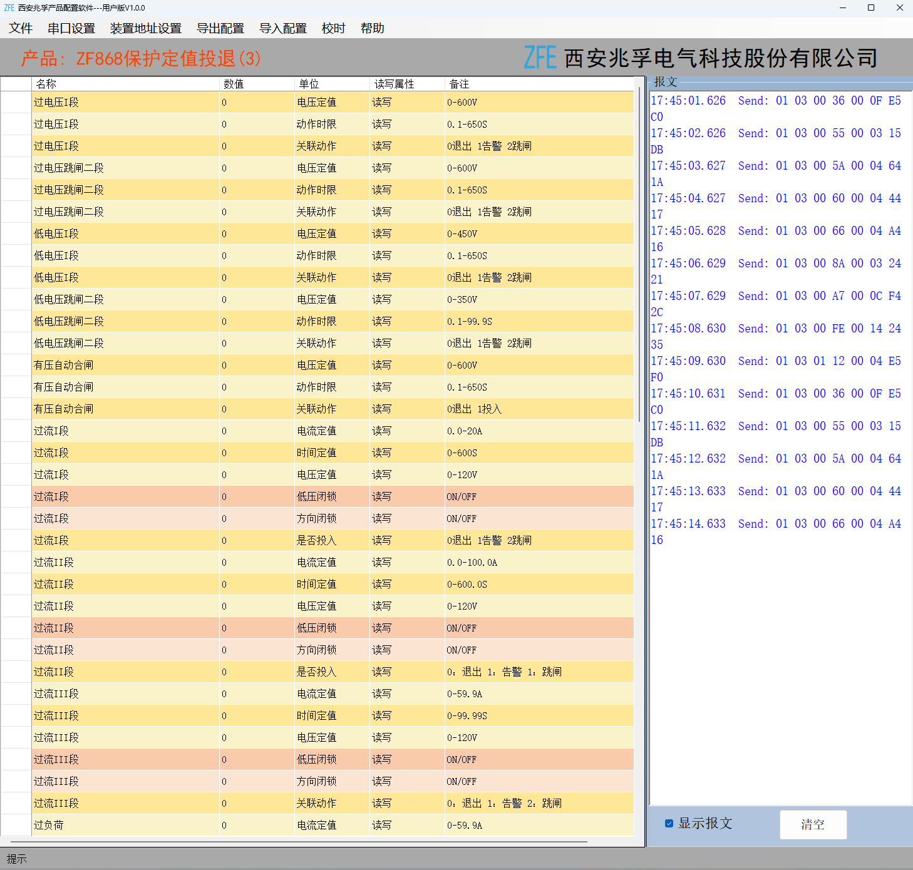Click the ZFE app icon in title bar
This screenshot has width=913, height=870.
9,8
